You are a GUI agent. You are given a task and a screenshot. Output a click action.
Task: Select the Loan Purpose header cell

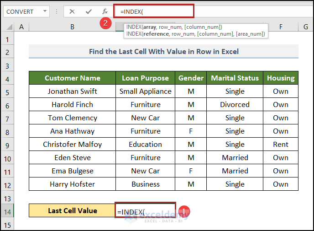click(x=145, y=78)
